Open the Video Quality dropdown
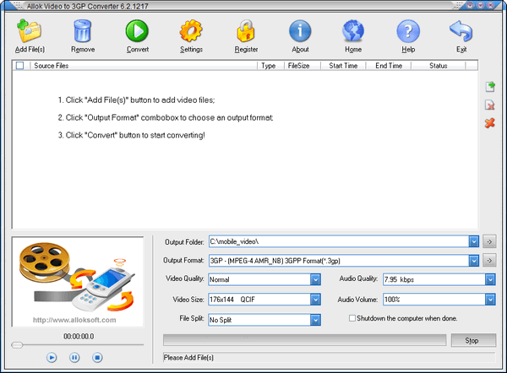 point(315,279)
